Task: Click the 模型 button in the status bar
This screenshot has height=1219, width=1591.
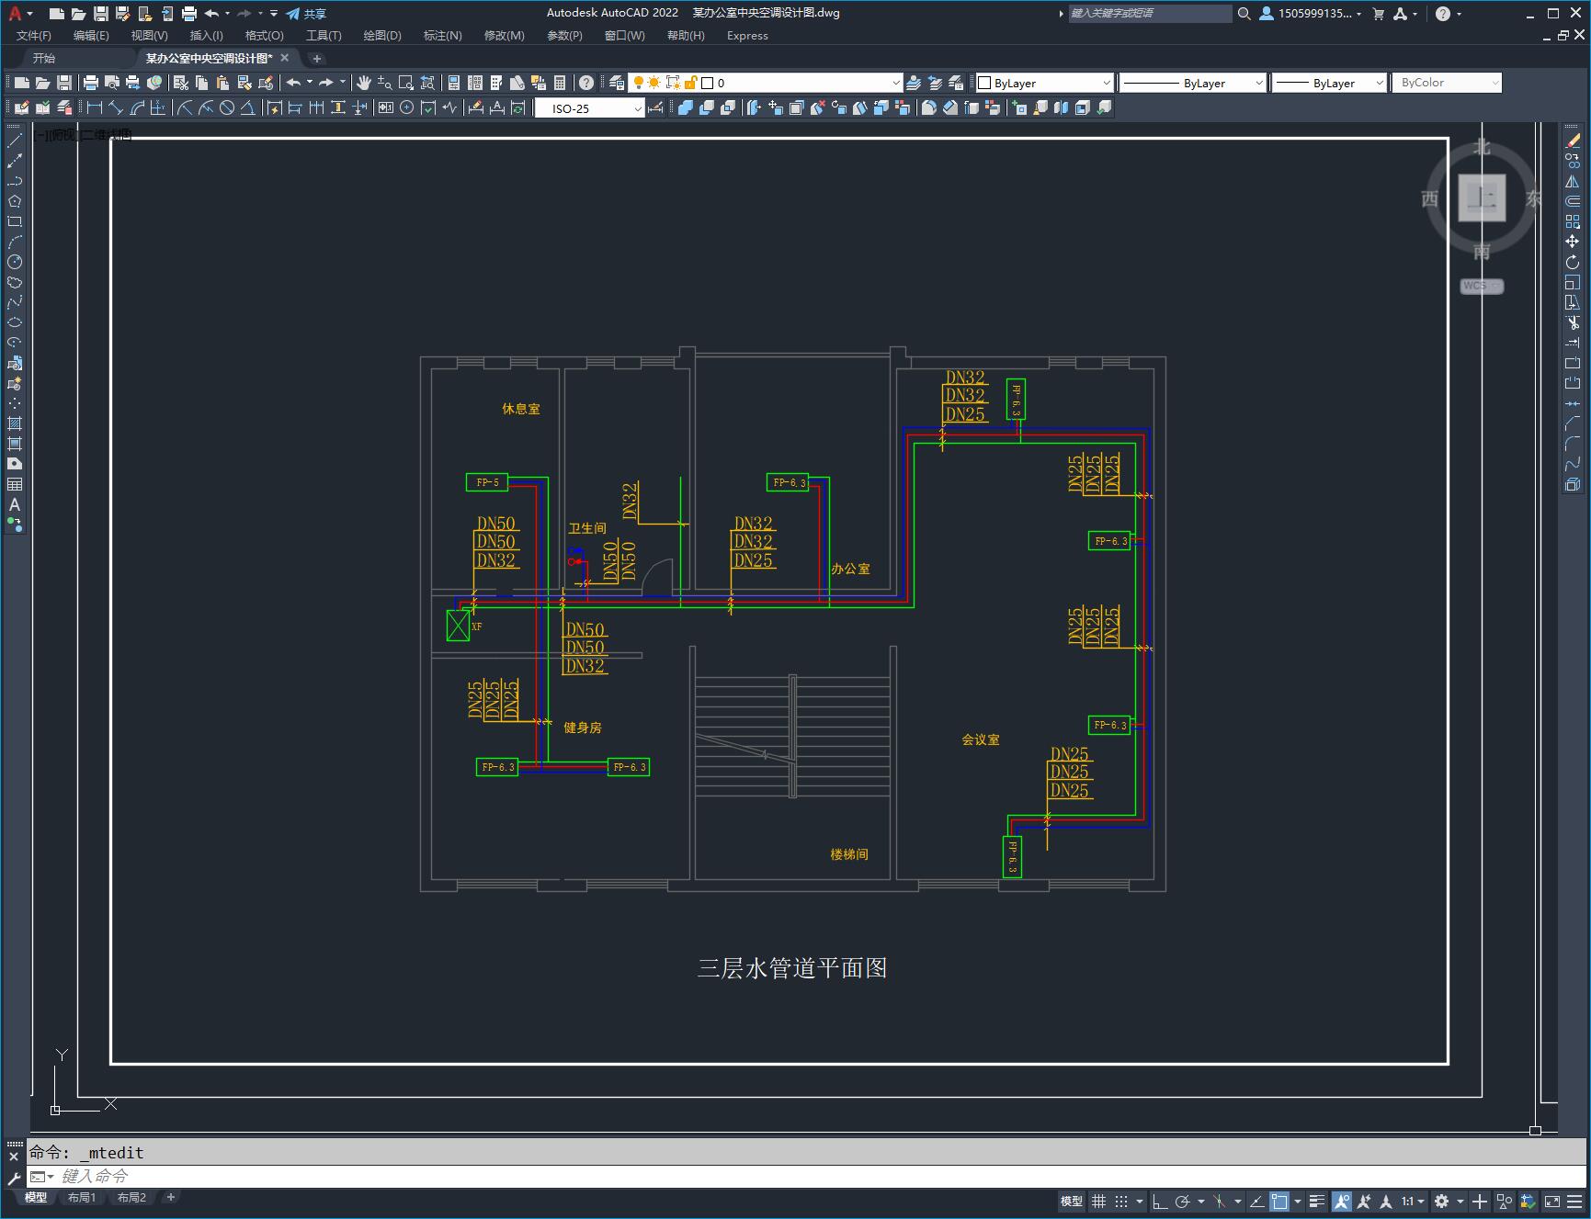Action: [x=1072, y=1201]
